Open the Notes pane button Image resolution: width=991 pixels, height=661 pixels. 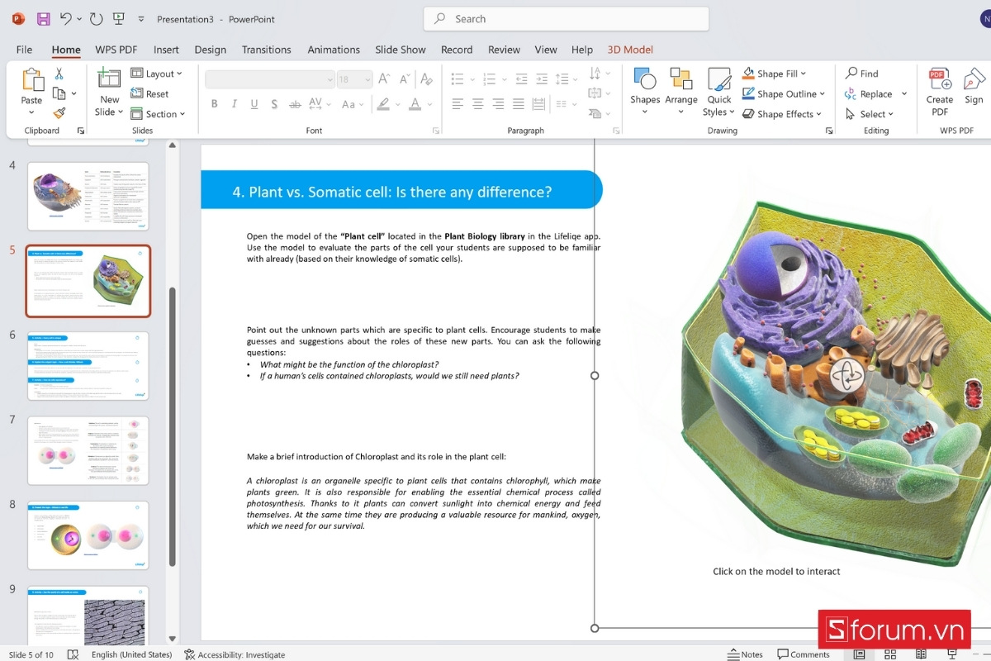pyautogui.click(x=744, y=654)
